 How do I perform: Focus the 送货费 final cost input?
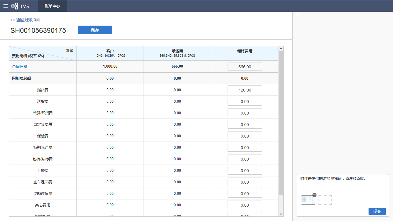(245, 102)
